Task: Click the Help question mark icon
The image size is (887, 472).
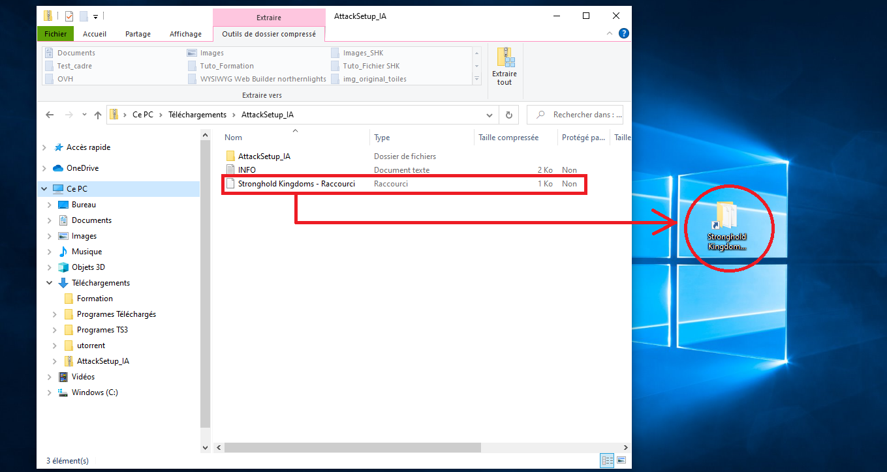Action: coord(623,34)
